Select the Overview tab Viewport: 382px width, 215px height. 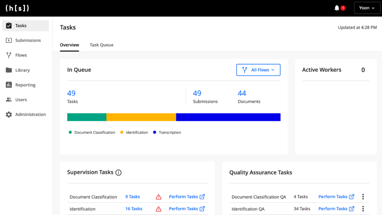click(70, 45)
